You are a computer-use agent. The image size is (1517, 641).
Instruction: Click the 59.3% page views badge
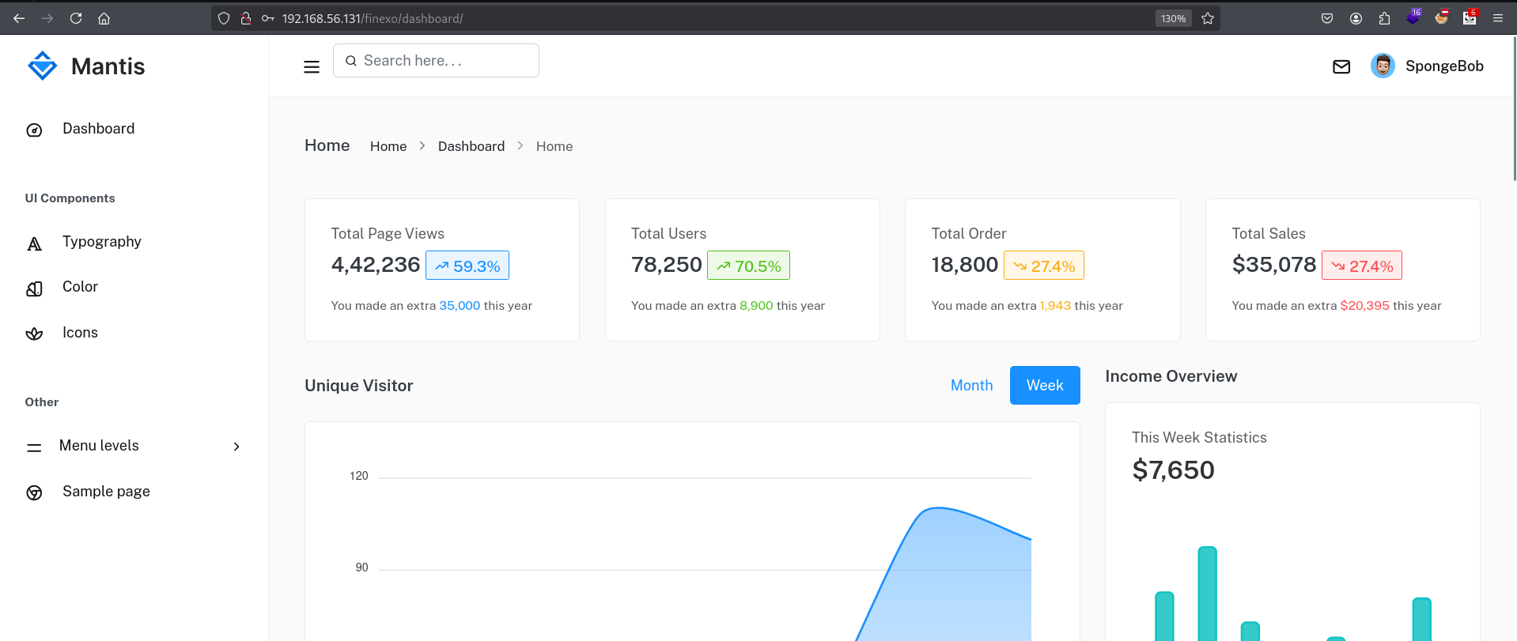pyautogui.click(x=467, y=266)
